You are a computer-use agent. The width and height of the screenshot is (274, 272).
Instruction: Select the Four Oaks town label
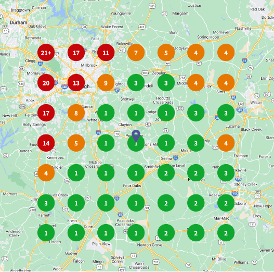point(132,186)
